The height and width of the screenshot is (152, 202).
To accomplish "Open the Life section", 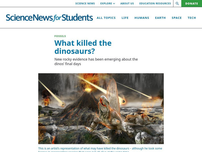I will (125, 18).
